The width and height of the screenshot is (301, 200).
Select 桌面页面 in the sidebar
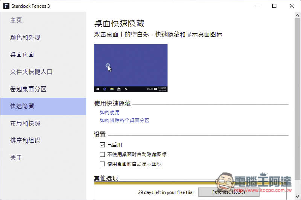coord(43,55)
